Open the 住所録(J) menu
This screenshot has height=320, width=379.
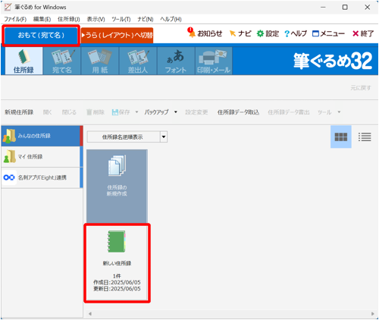69,19
